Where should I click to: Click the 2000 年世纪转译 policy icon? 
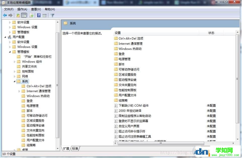116,111
